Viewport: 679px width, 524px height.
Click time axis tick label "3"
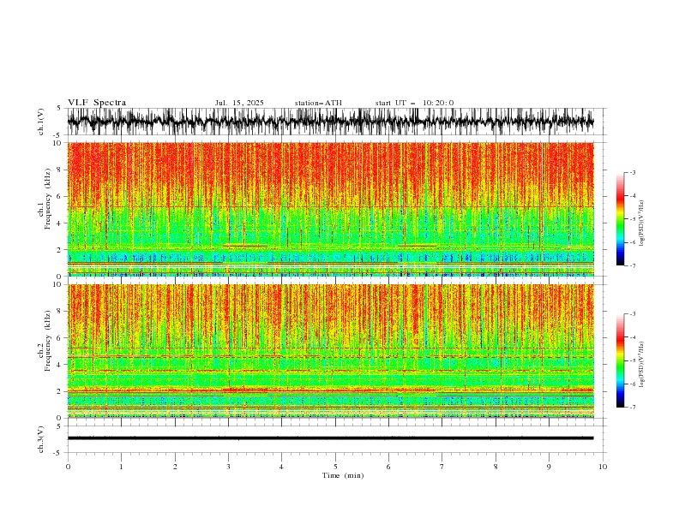[228, 467]
